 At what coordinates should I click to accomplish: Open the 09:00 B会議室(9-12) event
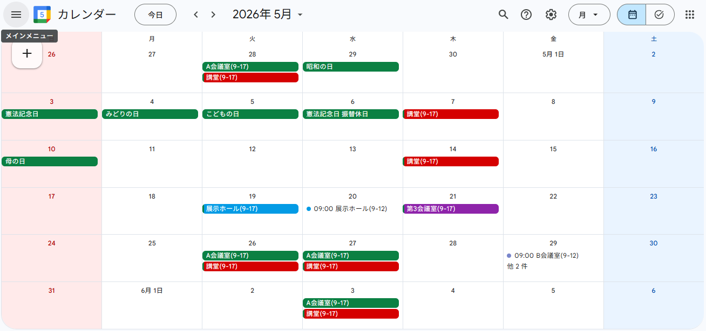click(546, 256)
